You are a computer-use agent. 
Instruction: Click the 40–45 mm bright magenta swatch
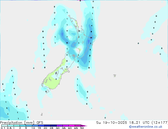pos(72,126)
